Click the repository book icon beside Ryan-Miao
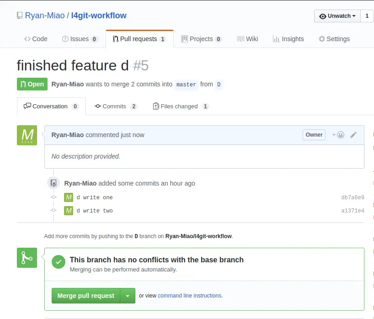 (x=20, y=16)
